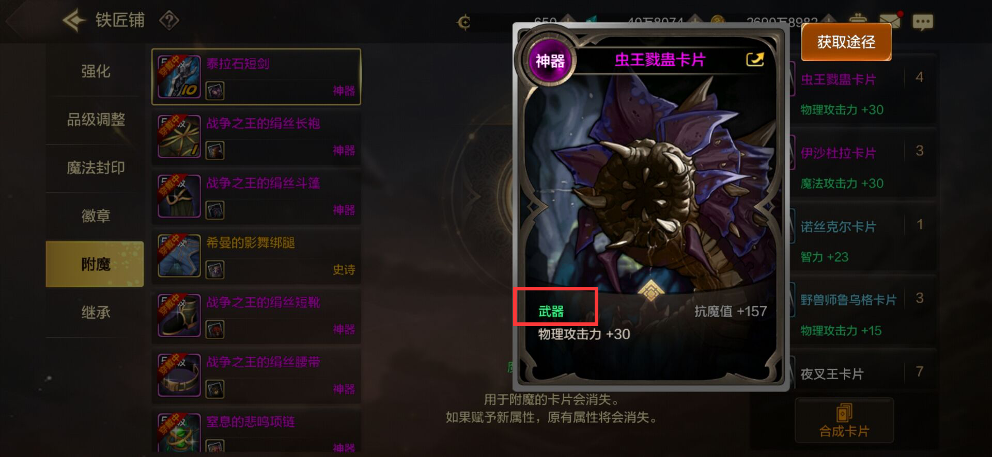Click the 泰拉石短剑 equipment icon
This screenshot has width=992, height=457.
coord(179,77)
